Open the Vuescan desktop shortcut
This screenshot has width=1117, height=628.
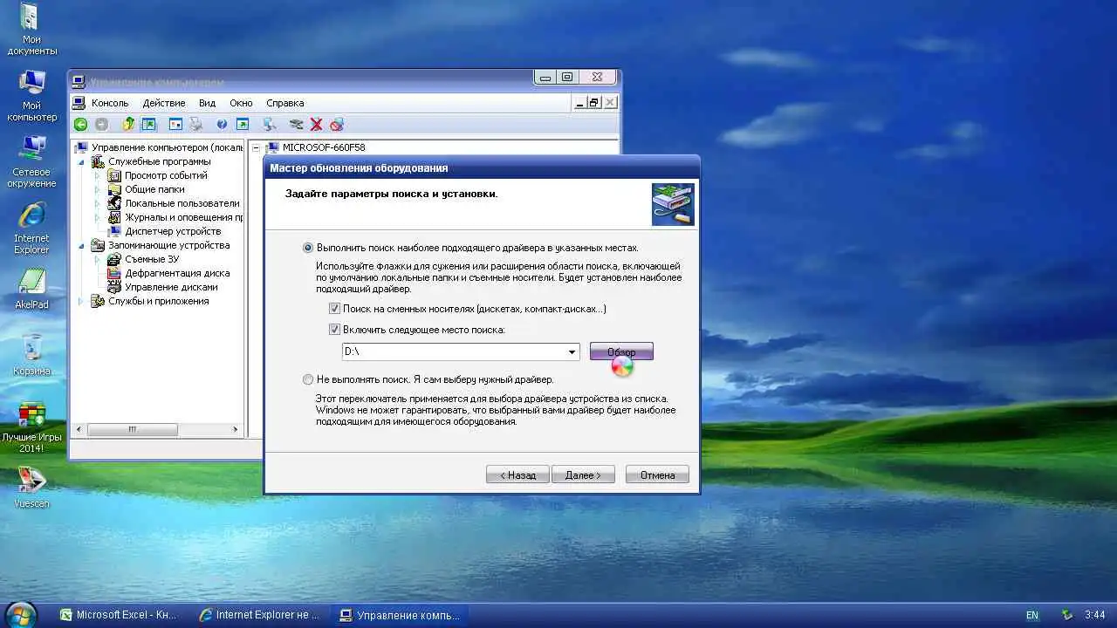(x=32, y=488)
